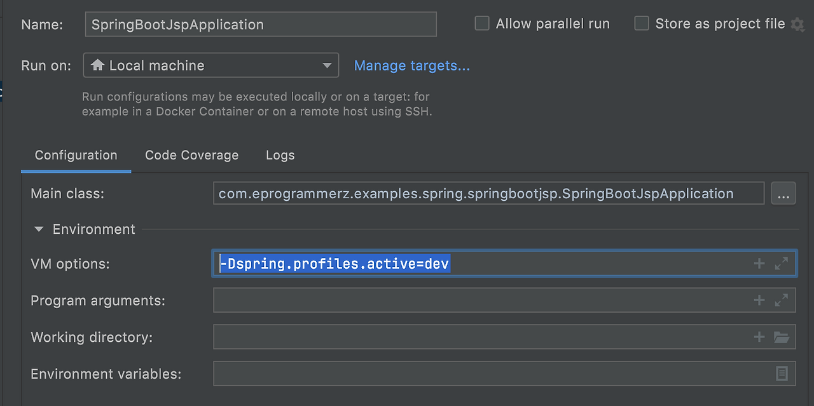This screenshot has width=814, height=406.
Task: Open the Logs tab
Action: (280, 155)
